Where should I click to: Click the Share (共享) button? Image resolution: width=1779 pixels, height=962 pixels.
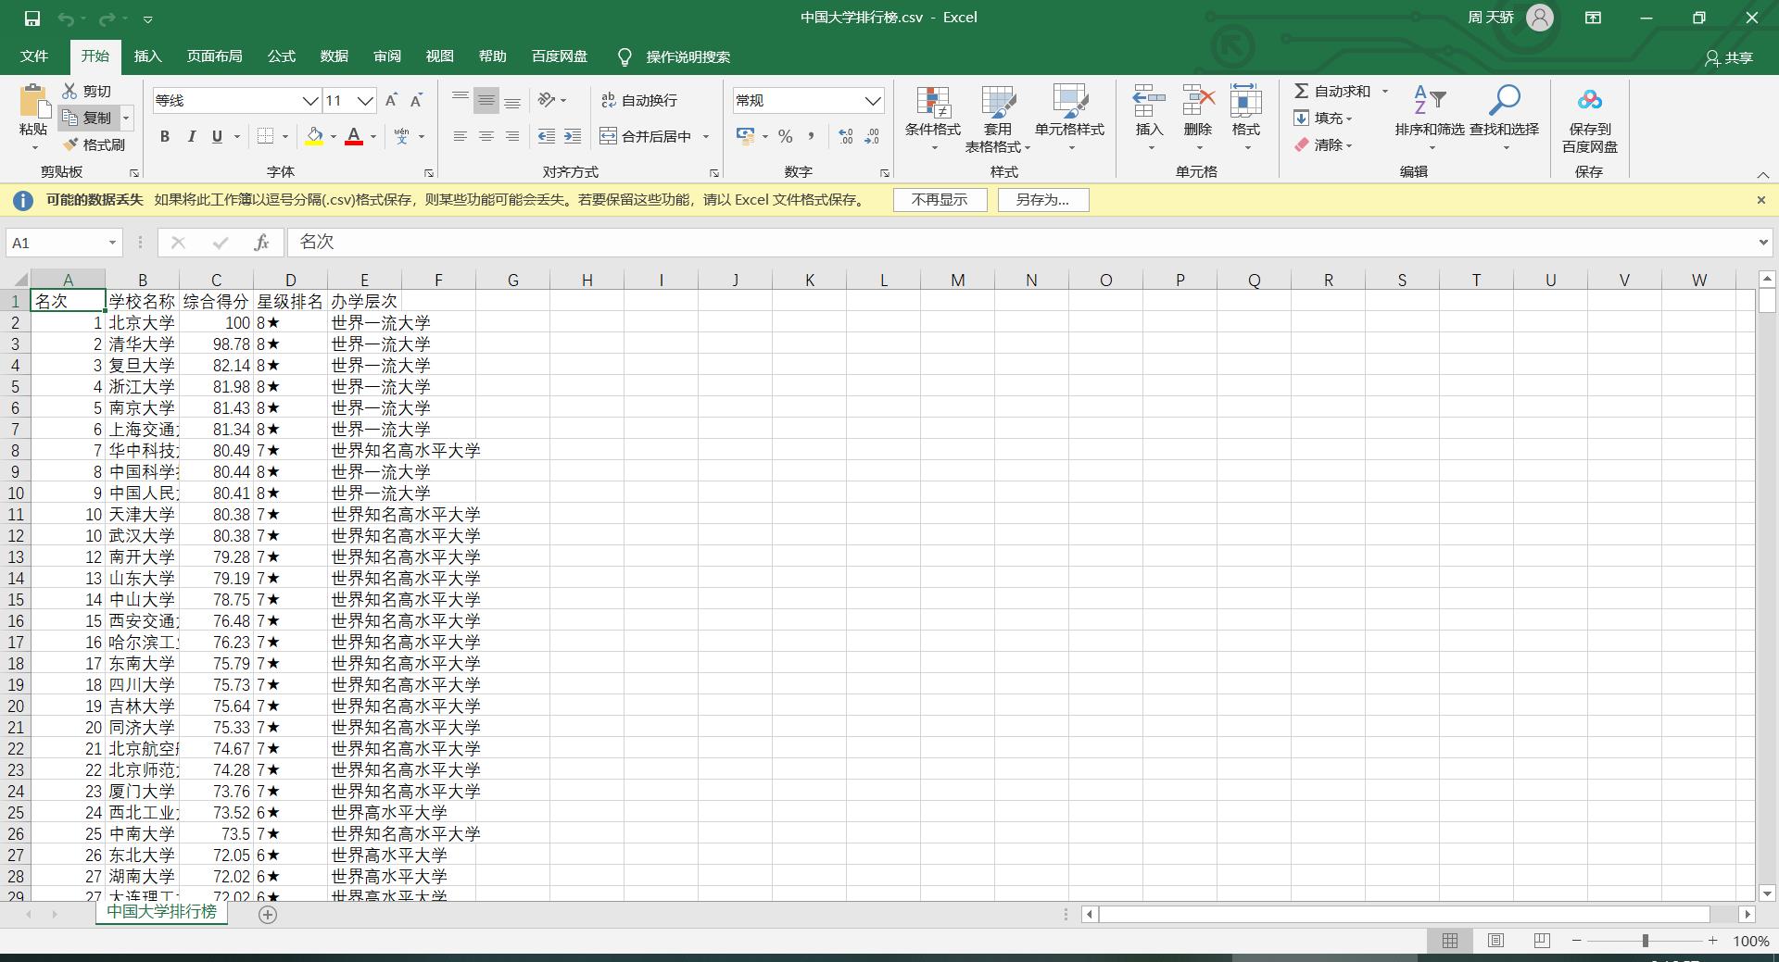1729,57
